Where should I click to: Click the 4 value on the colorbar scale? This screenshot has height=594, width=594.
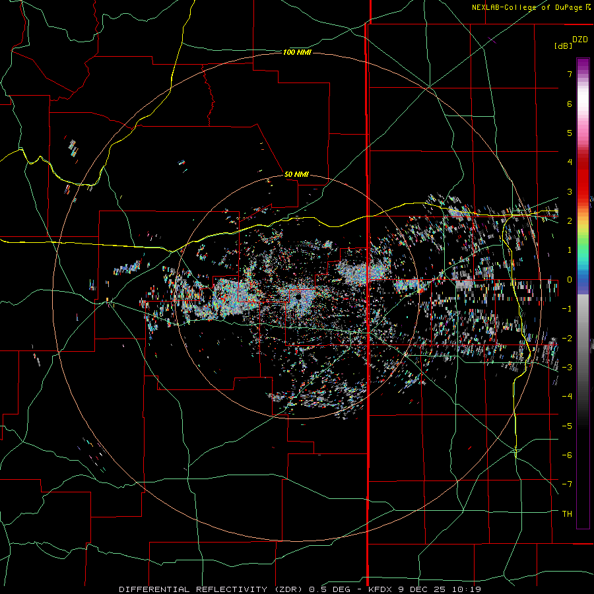pyautogui.click(x=570, y=162)
